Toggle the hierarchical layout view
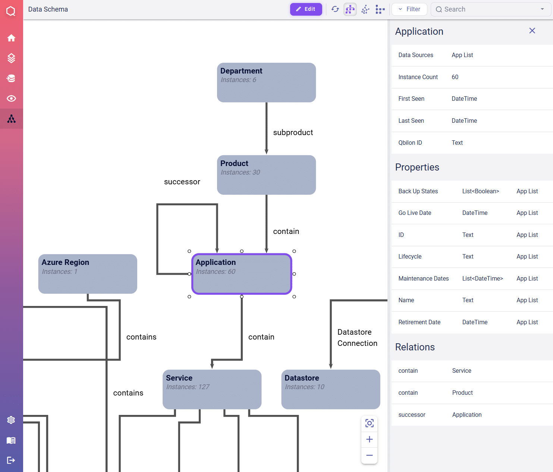The height and width of the screenshot is (472, 553). tap(350, 9)
